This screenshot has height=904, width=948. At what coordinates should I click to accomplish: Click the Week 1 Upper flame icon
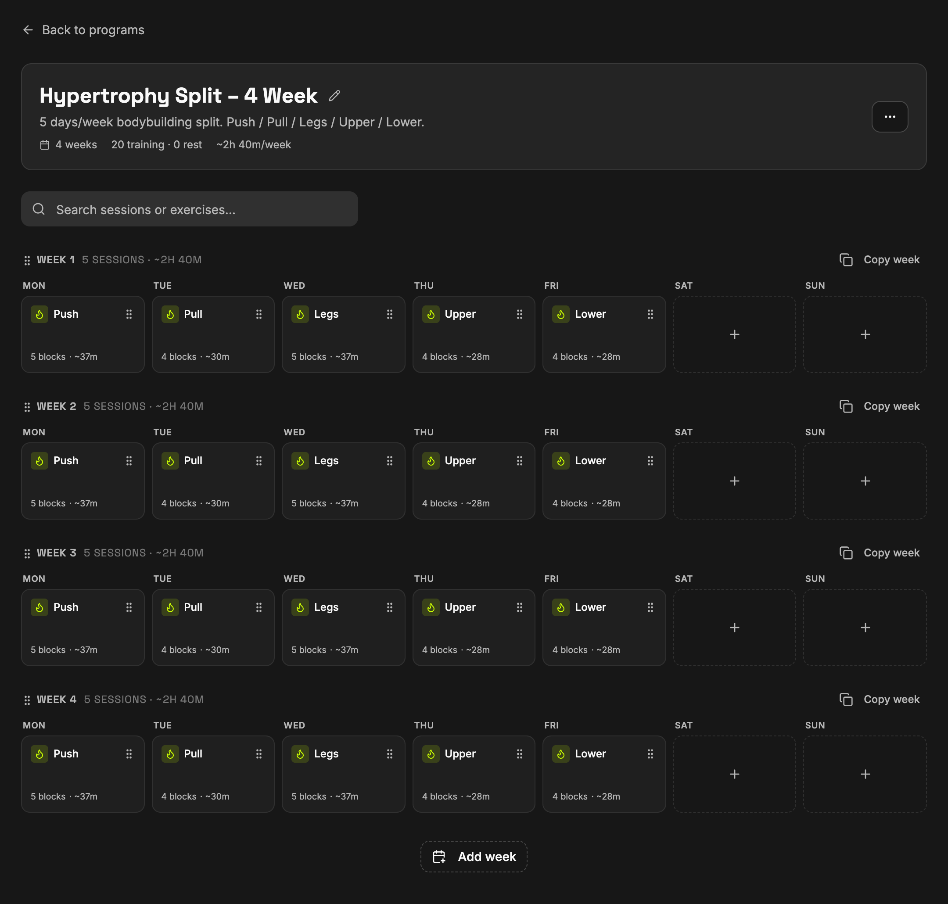coord(431,314)
